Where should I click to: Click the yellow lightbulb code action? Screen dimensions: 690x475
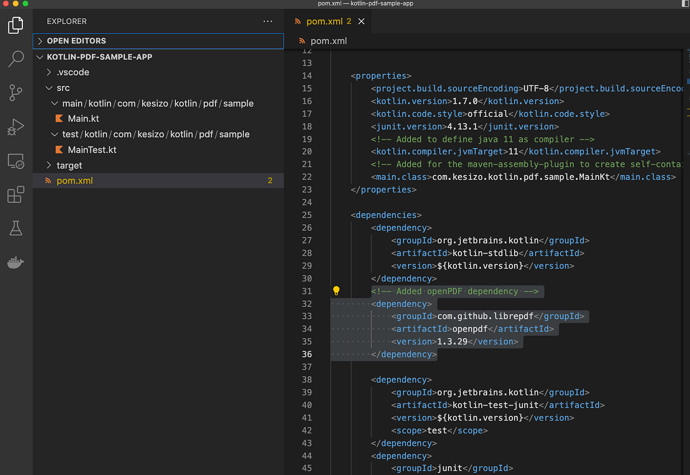tap(336, 291)
